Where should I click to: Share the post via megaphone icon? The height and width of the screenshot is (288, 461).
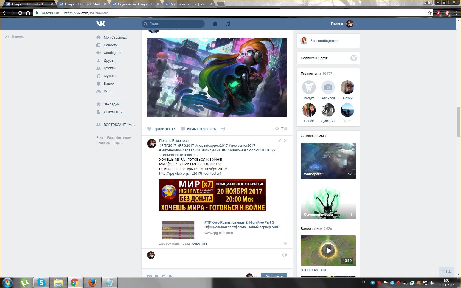click(x=223, y=129)
